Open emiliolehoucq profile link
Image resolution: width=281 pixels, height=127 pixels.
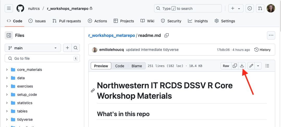tap(112, 50)
